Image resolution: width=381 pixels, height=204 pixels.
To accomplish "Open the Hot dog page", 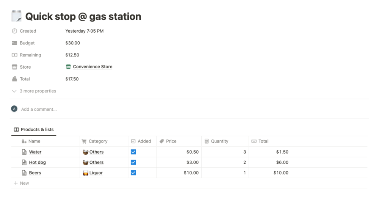I will [37, 162].
